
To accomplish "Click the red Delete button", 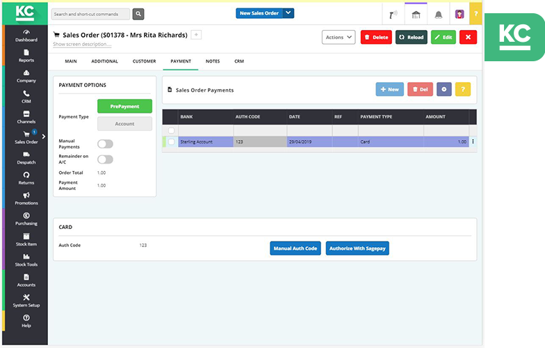I will [376, 38].
